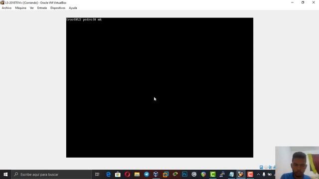Click inside the VM terminal screen
319x179 pixels.
[x=159, y=88]
